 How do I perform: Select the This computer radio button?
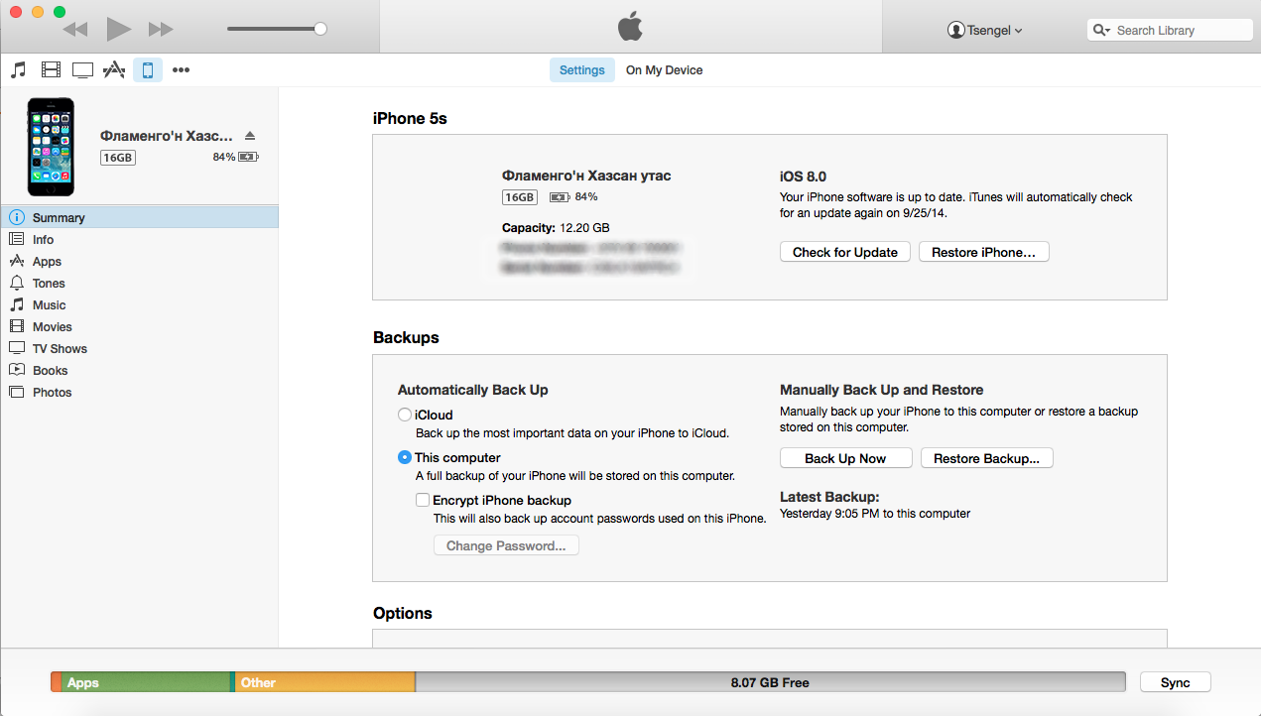[x=405, y=457]
